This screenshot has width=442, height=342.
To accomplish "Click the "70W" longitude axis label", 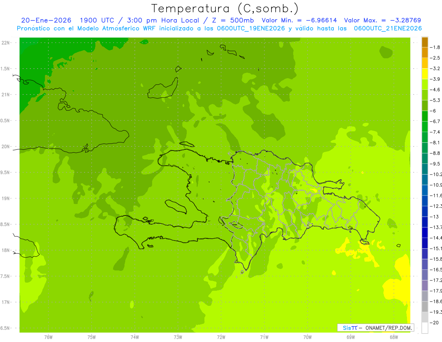I will click(308, 337).
